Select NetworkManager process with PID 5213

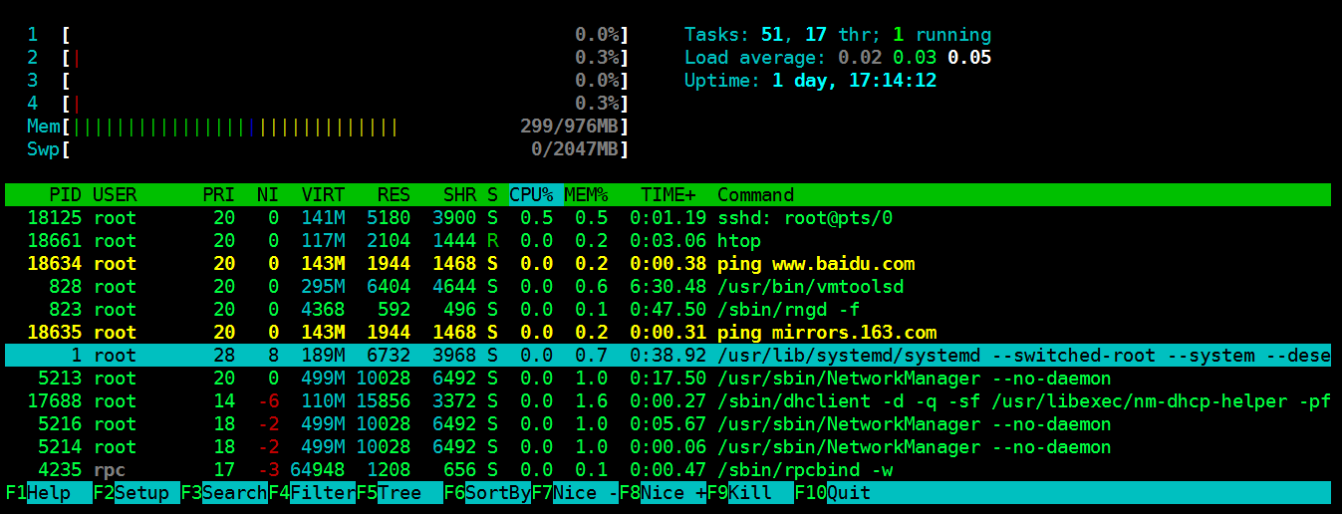pos(668,379)
